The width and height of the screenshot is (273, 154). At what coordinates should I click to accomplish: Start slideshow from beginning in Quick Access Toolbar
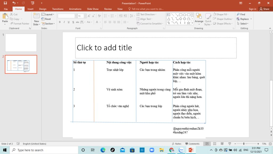[x=33, y=3]
